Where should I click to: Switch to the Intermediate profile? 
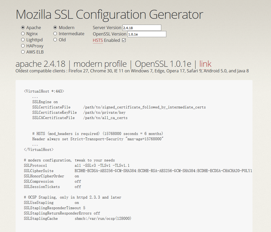tap(55, 34)
